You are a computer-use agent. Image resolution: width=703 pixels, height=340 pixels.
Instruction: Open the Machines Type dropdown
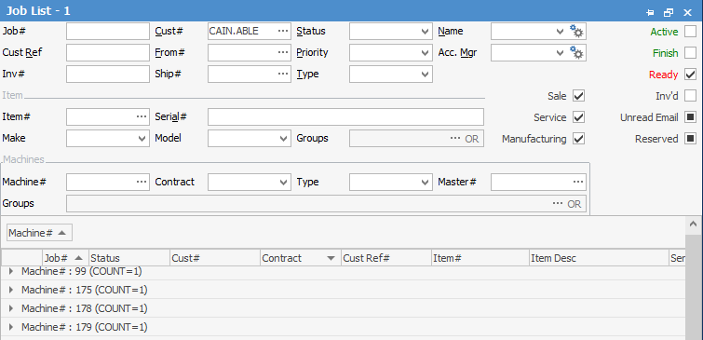425,183
